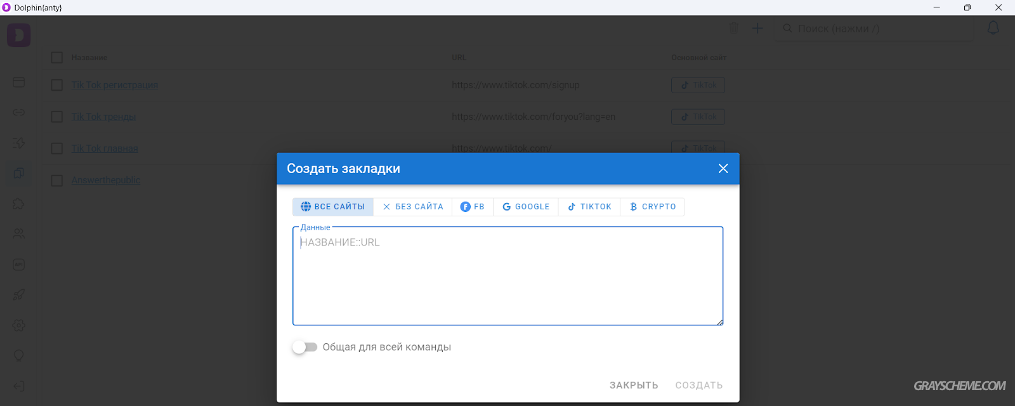Image resolution: width=1015 pixels, height=406 pixels.
Task: Open the link/proxy sidebar icon
Action: 19,112
